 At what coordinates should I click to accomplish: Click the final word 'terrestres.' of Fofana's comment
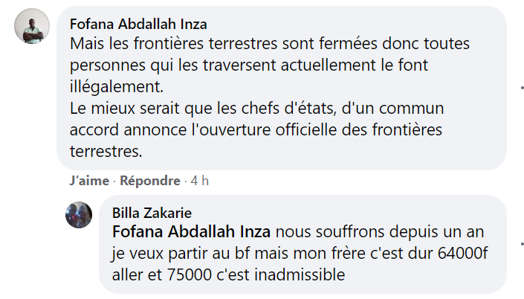tap(106, 151)
